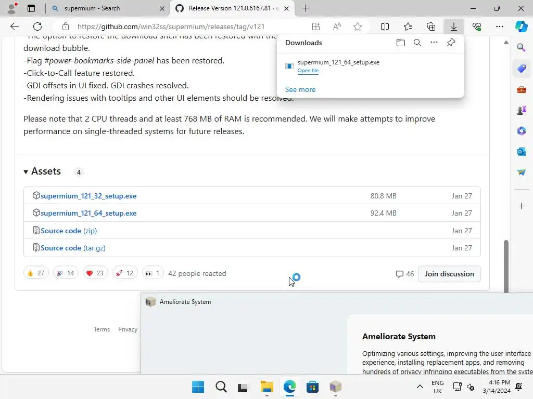Click See more in Downloads panel

coord(300,89)
